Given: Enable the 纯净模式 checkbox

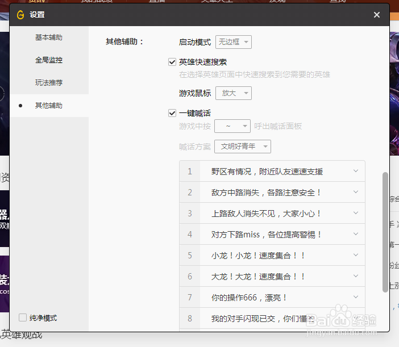Looking at the screenshot, I should pos(23,317).
